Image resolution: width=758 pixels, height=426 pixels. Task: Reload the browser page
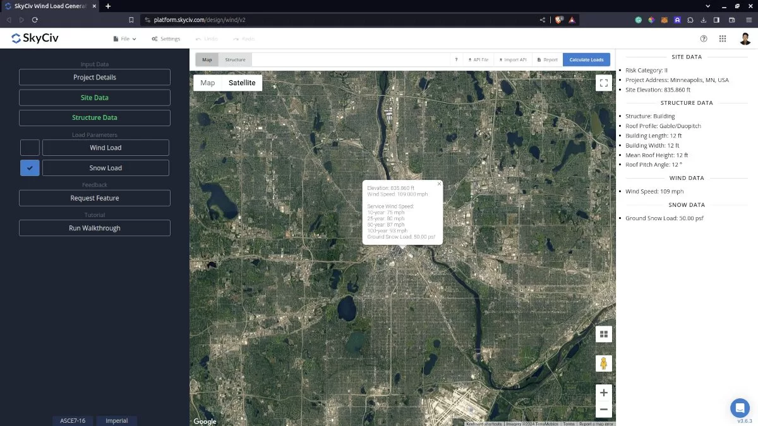[35, 20]
